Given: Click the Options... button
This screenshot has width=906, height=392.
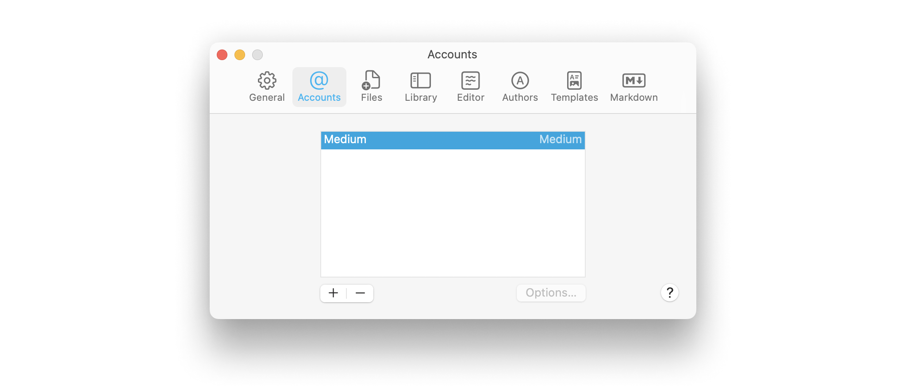Looking at the screenshot, I should pos(551,293).
